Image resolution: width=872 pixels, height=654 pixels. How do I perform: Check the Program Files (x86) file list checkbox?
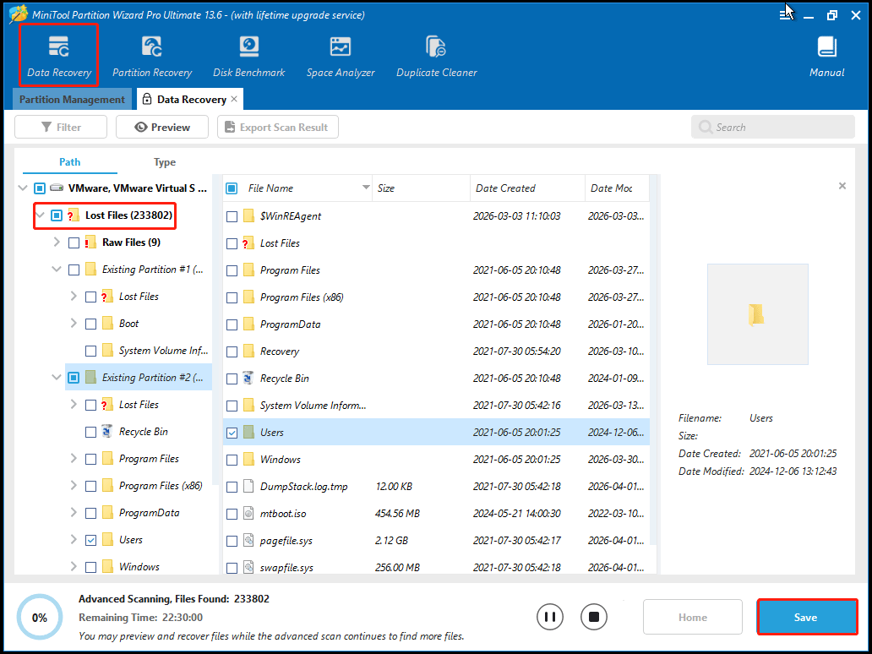232,297
